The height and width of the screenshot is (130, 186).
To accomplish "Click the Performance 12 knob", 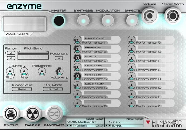I will coord(131,67).
